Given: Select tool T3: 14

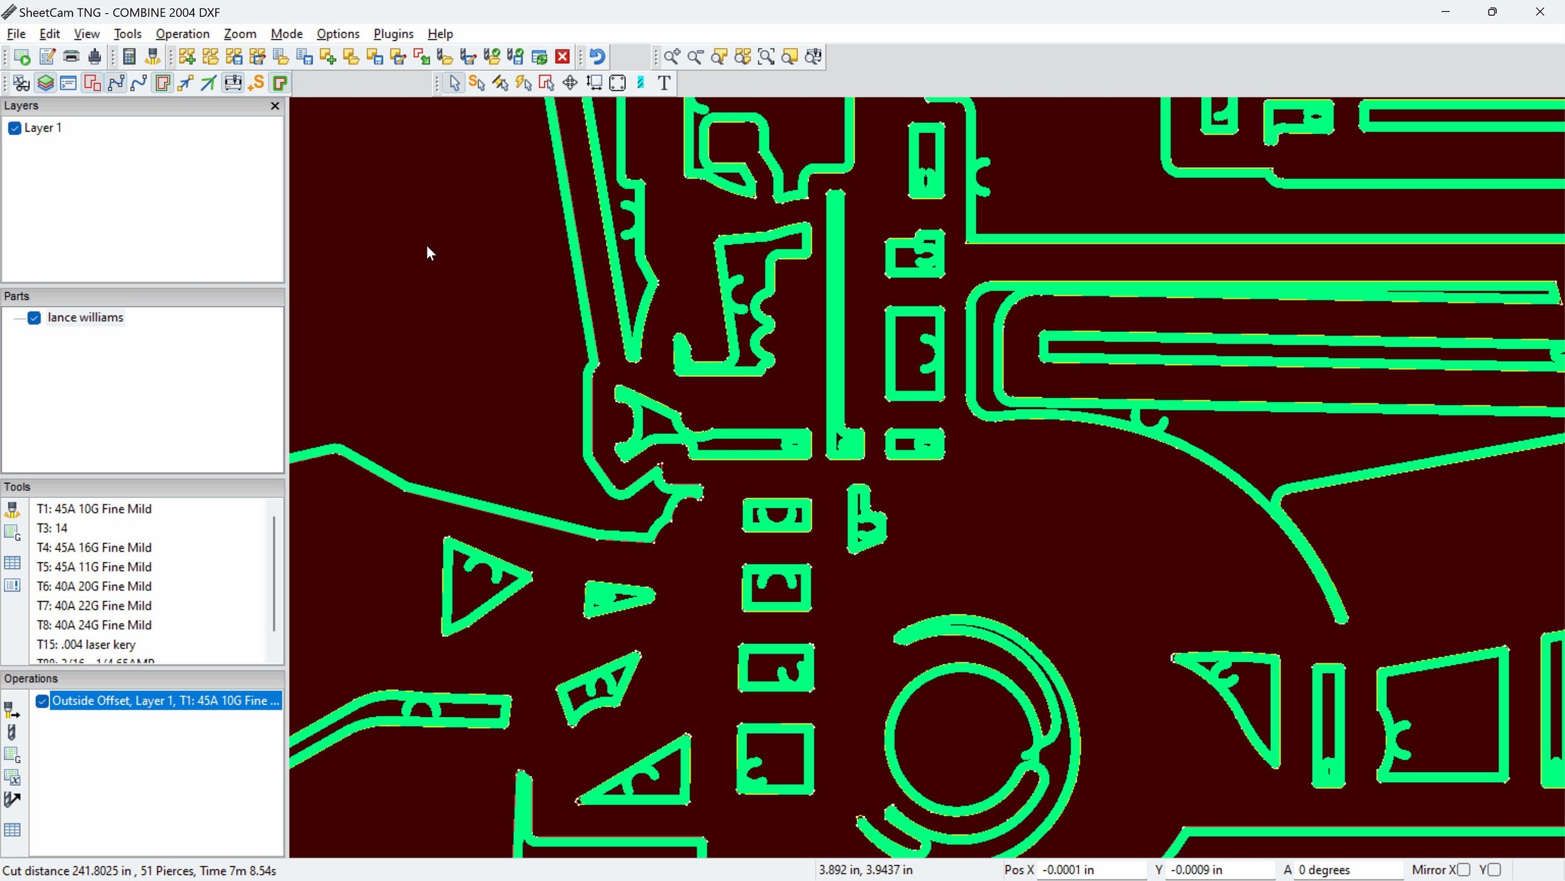Looking at the screenshot, I should (x=52, y=528).
